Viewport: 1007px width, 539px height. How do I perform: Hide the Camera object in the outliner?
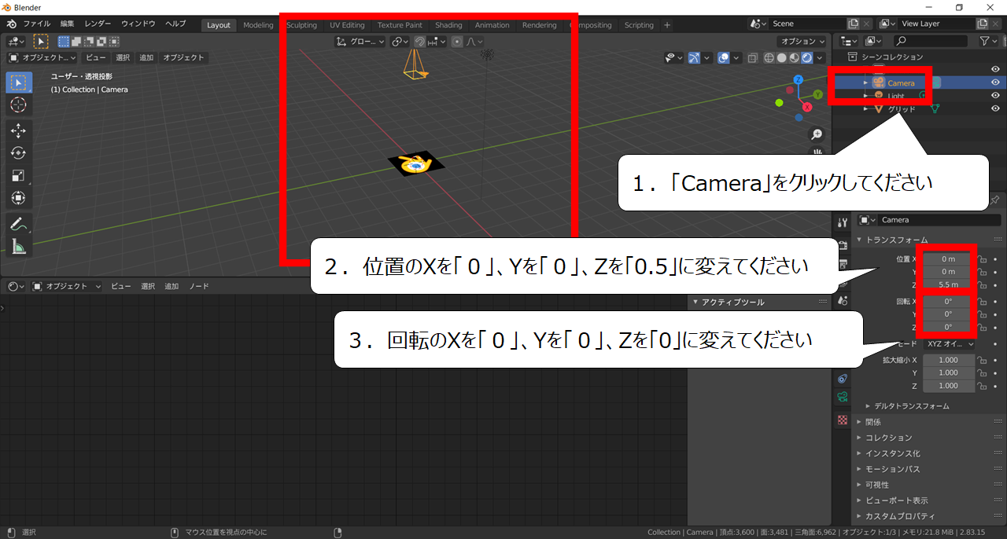[x=995, y=82]
